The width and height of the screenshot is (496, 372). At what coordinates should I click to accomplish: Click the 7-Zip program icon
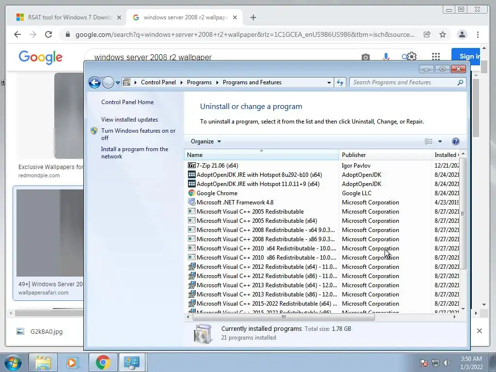click(191, 165)
